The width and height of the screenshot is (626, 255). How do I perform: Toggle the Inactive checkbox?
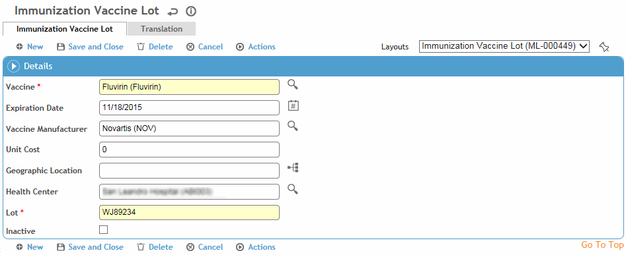(103, 229)
